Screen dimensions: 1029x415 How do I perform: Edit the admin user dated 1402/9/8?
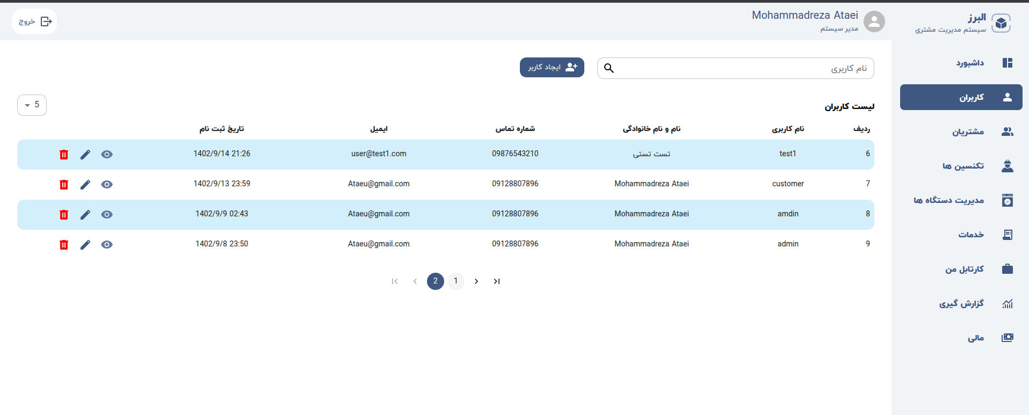tap(85, 245)
